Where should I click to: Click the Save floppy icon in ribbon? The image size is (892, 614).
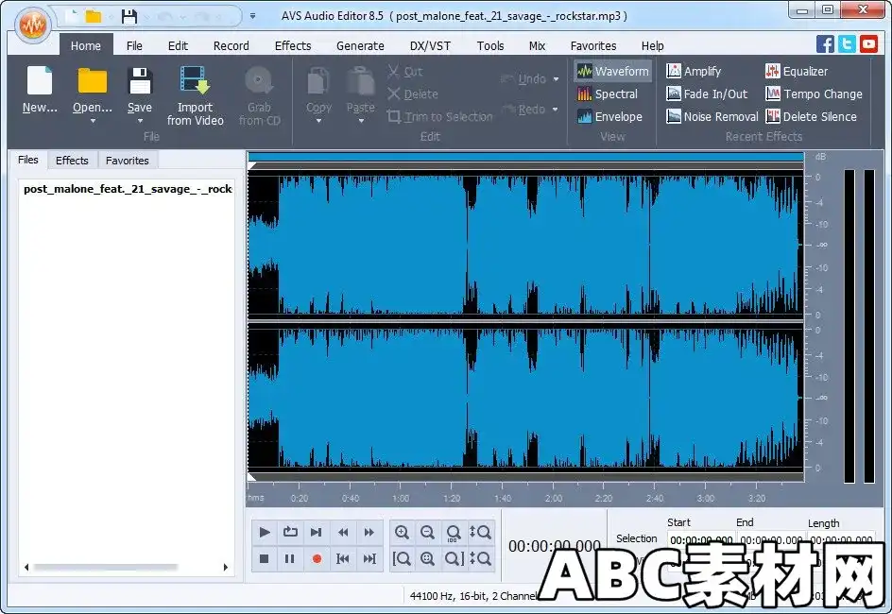coord(140,80)
